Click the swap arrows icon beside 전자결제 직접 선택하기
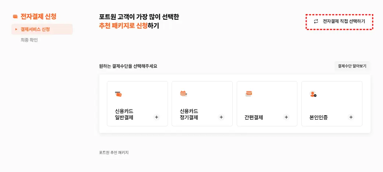The height and width of the screenshot is (172, 383). (x=316, y=21)
